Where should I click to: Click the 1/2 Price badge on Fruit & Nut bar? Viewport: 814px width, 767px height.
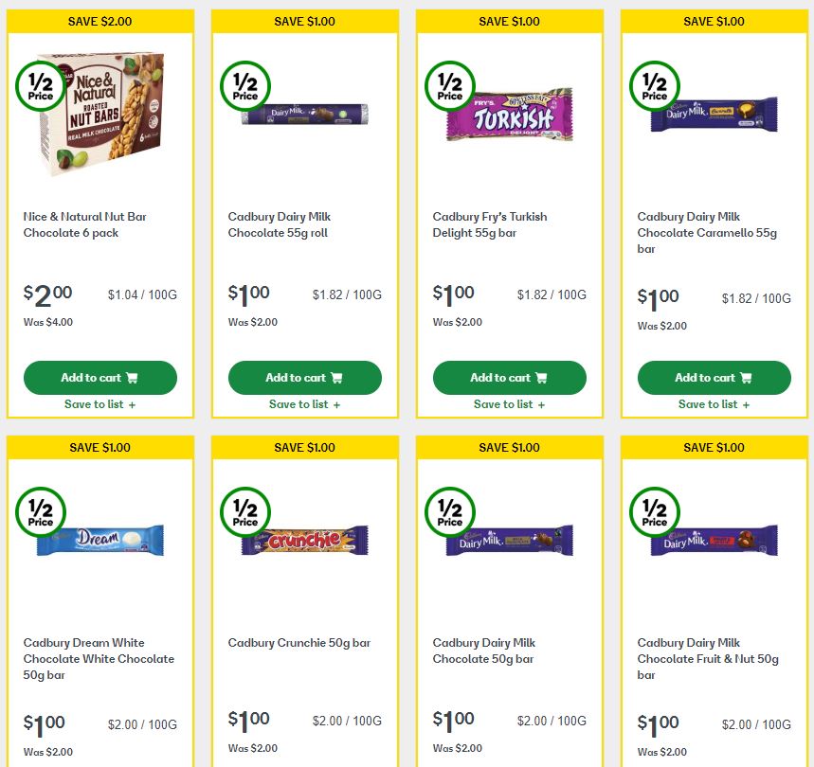[x=655, y=512]
